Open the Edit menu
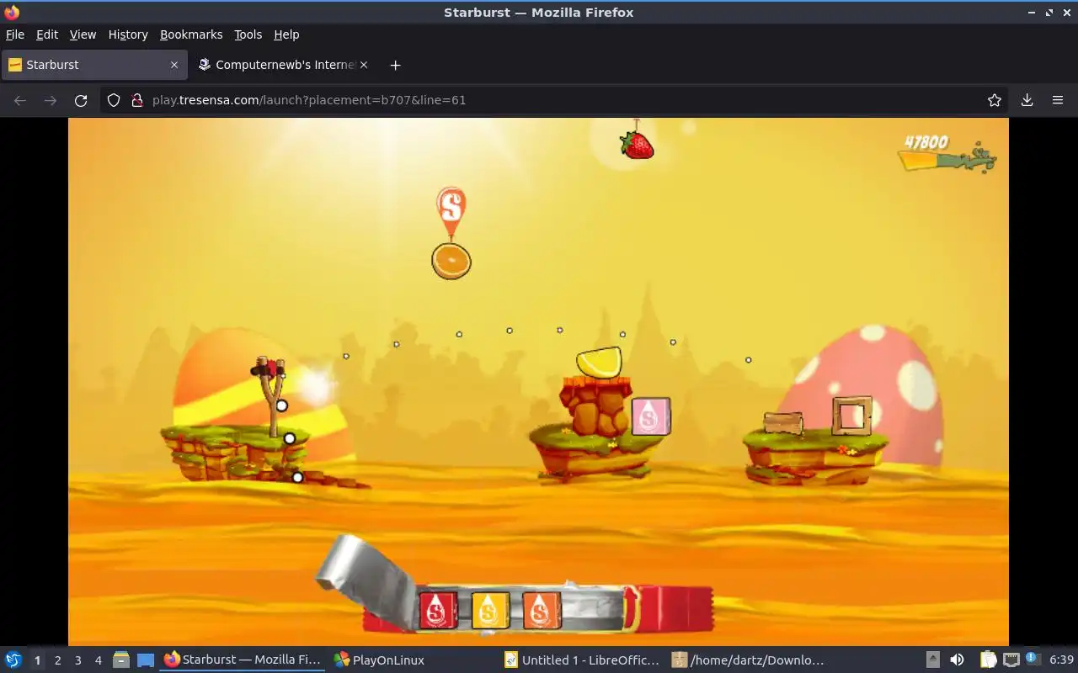1078x673 pixels. (47, 34)
